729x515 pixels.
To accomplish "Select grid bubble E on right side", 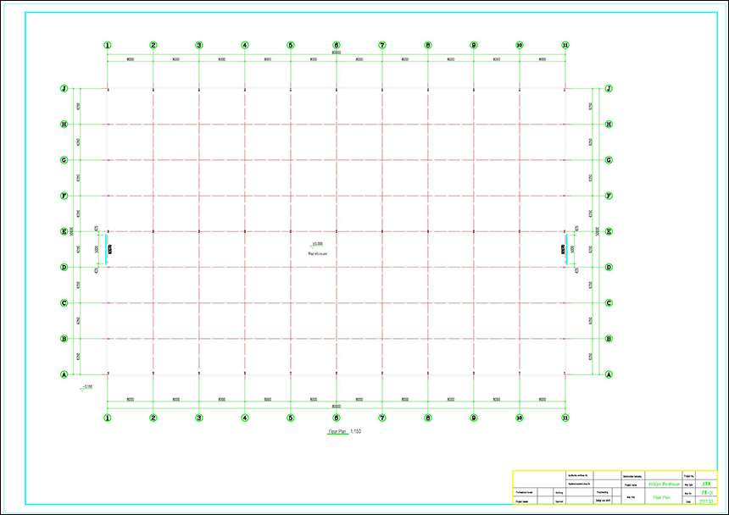I will [x=609, y=231].
